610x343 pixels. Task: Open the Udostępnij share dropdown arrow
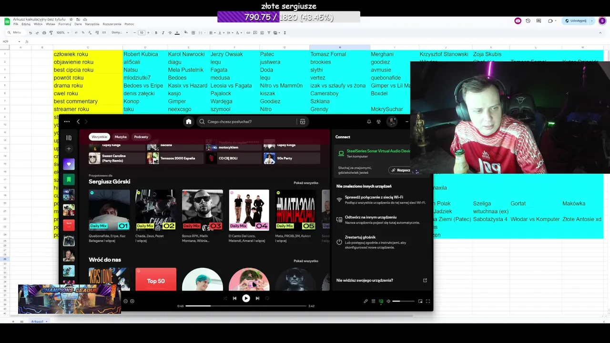pos(592,21)
